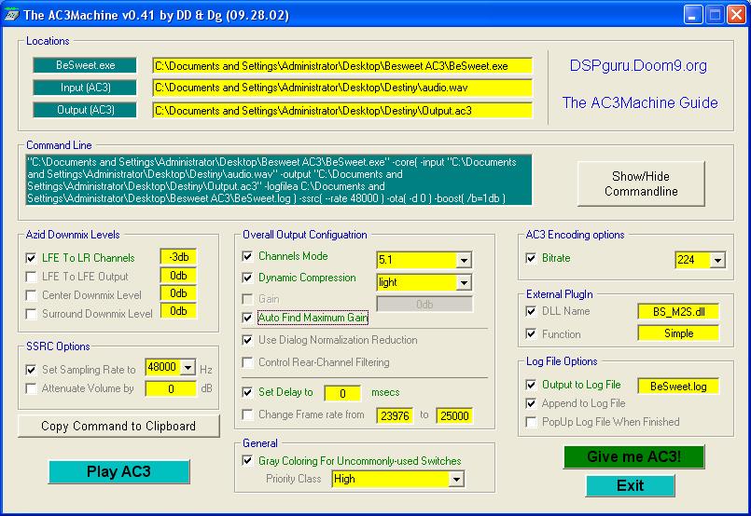The image size is (751, 516).
Task: Enable Center Downmix Level checkbox
Action: 31,295
